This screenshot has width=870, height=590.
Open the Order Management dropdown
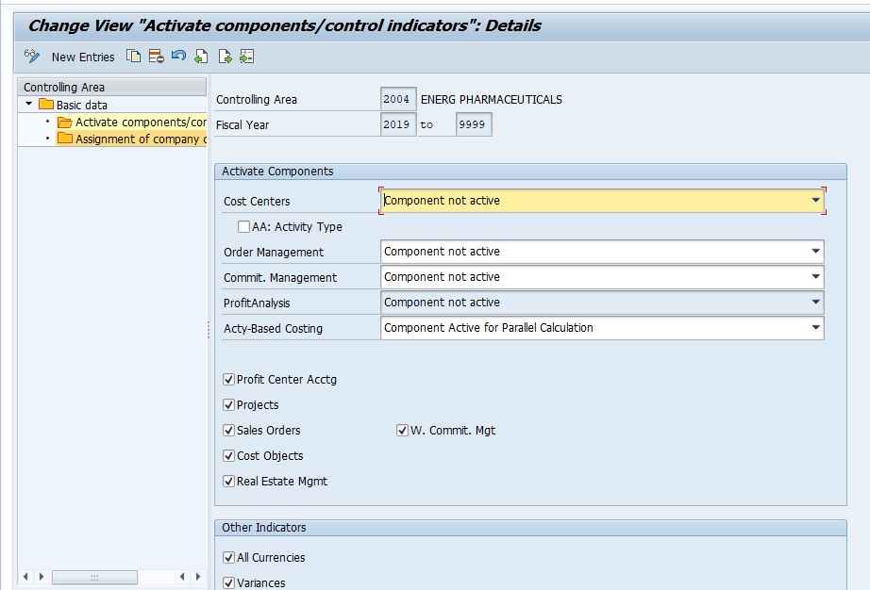(815, 252)
